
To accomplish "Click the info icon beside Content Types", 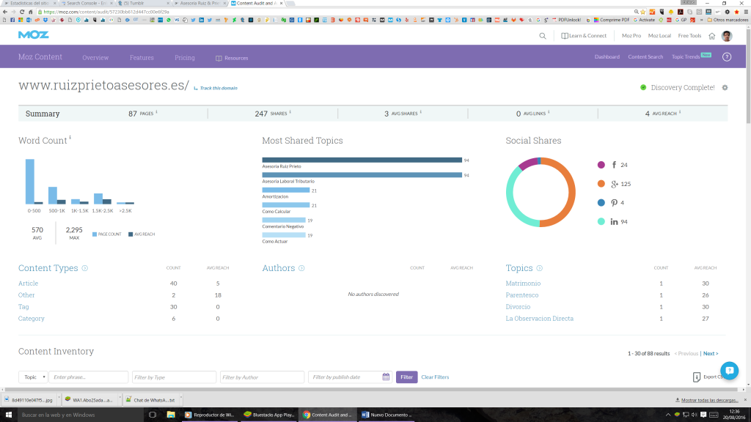I will pyautogui.click(x=85, y=268).
